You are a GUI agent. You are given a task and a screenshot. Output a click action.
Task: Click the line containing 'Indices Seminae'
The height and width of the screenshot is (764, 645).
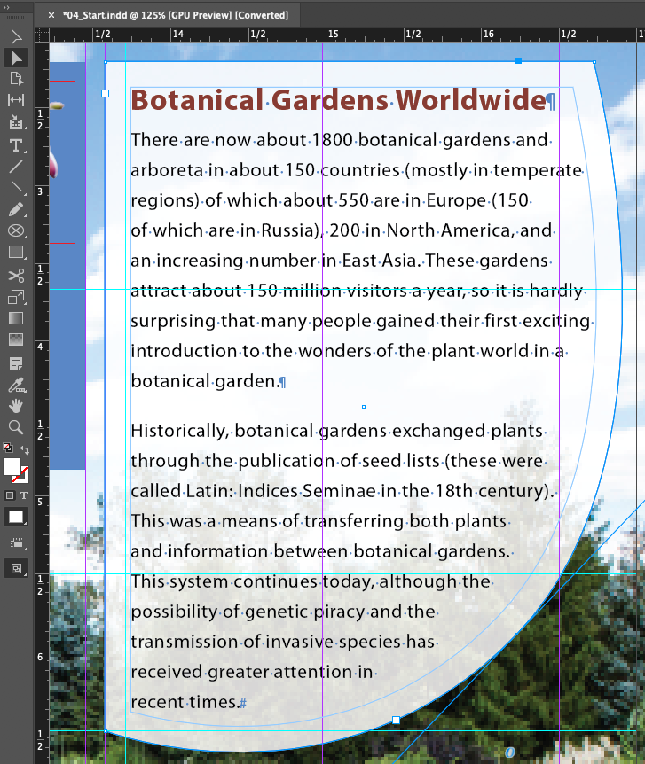pos(342,491)
